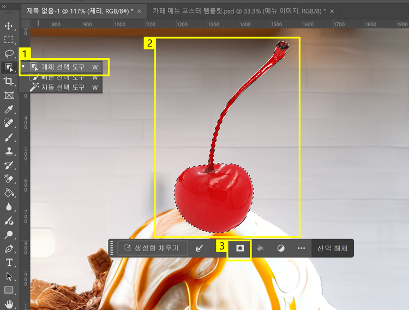
Task: Select the History Brush tool
Action: click(x=9, y=165)
